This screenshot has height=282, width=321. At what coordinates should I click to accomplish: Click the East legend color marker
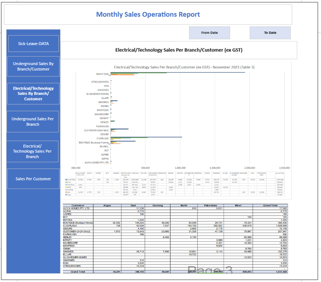click(x=66, y=192)
